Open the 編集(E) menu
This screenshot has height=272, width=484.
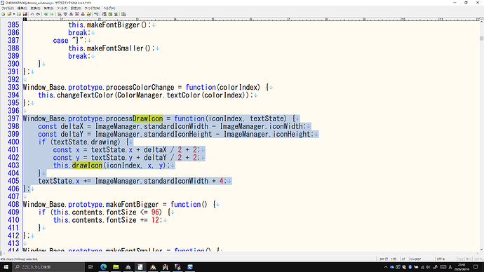tap(22, 8)
